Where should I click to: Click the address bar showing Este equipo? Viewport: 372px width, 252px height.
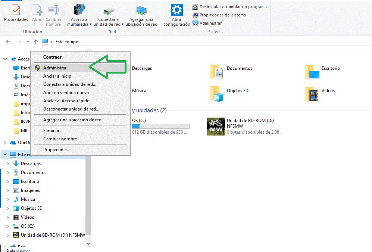[187, 42]
